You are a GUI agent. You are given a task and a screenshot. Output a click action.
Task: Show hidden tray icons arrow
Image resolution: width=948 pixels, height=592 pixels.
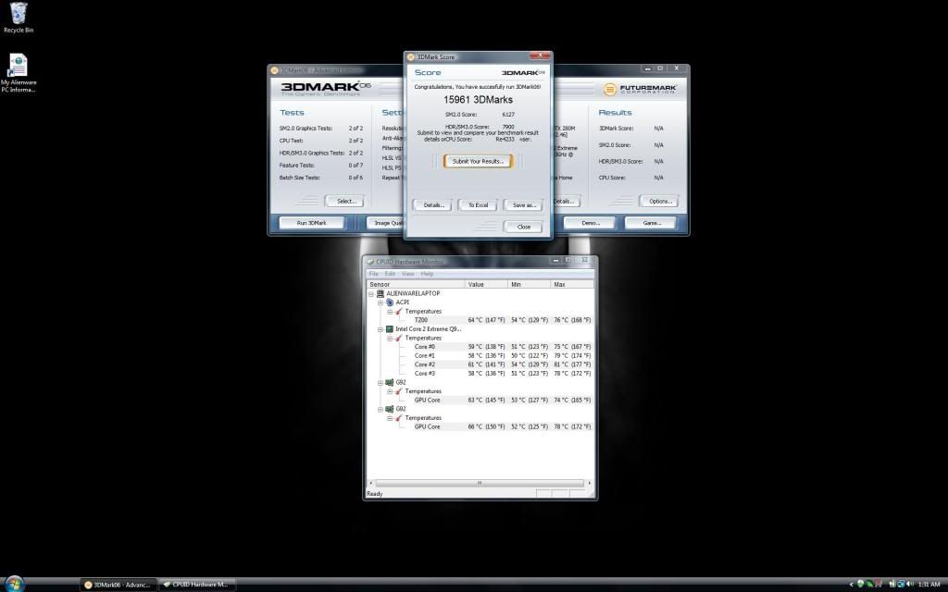point(852,585)
